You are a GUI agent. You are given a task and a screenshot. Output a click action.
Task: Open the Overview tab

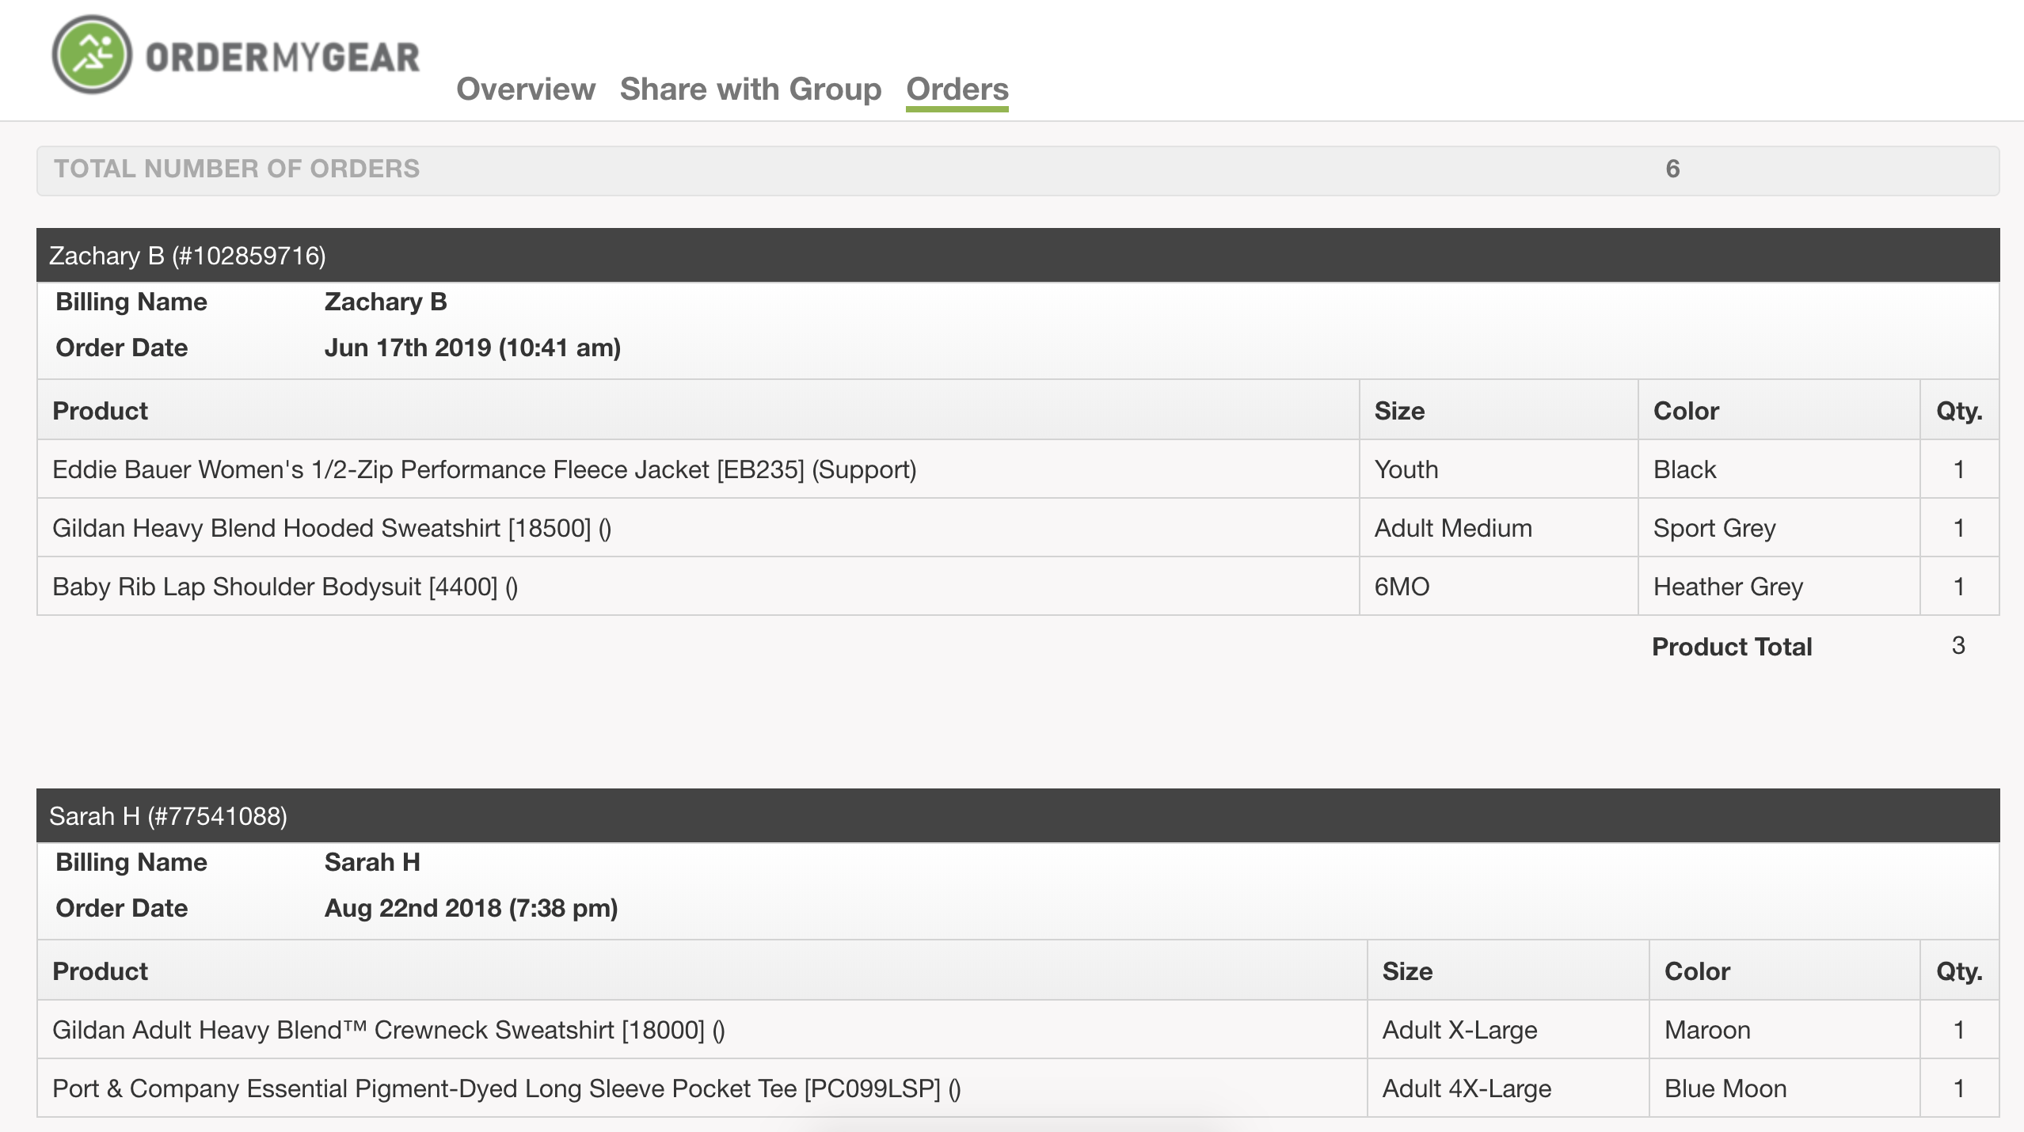coord(526,89)
